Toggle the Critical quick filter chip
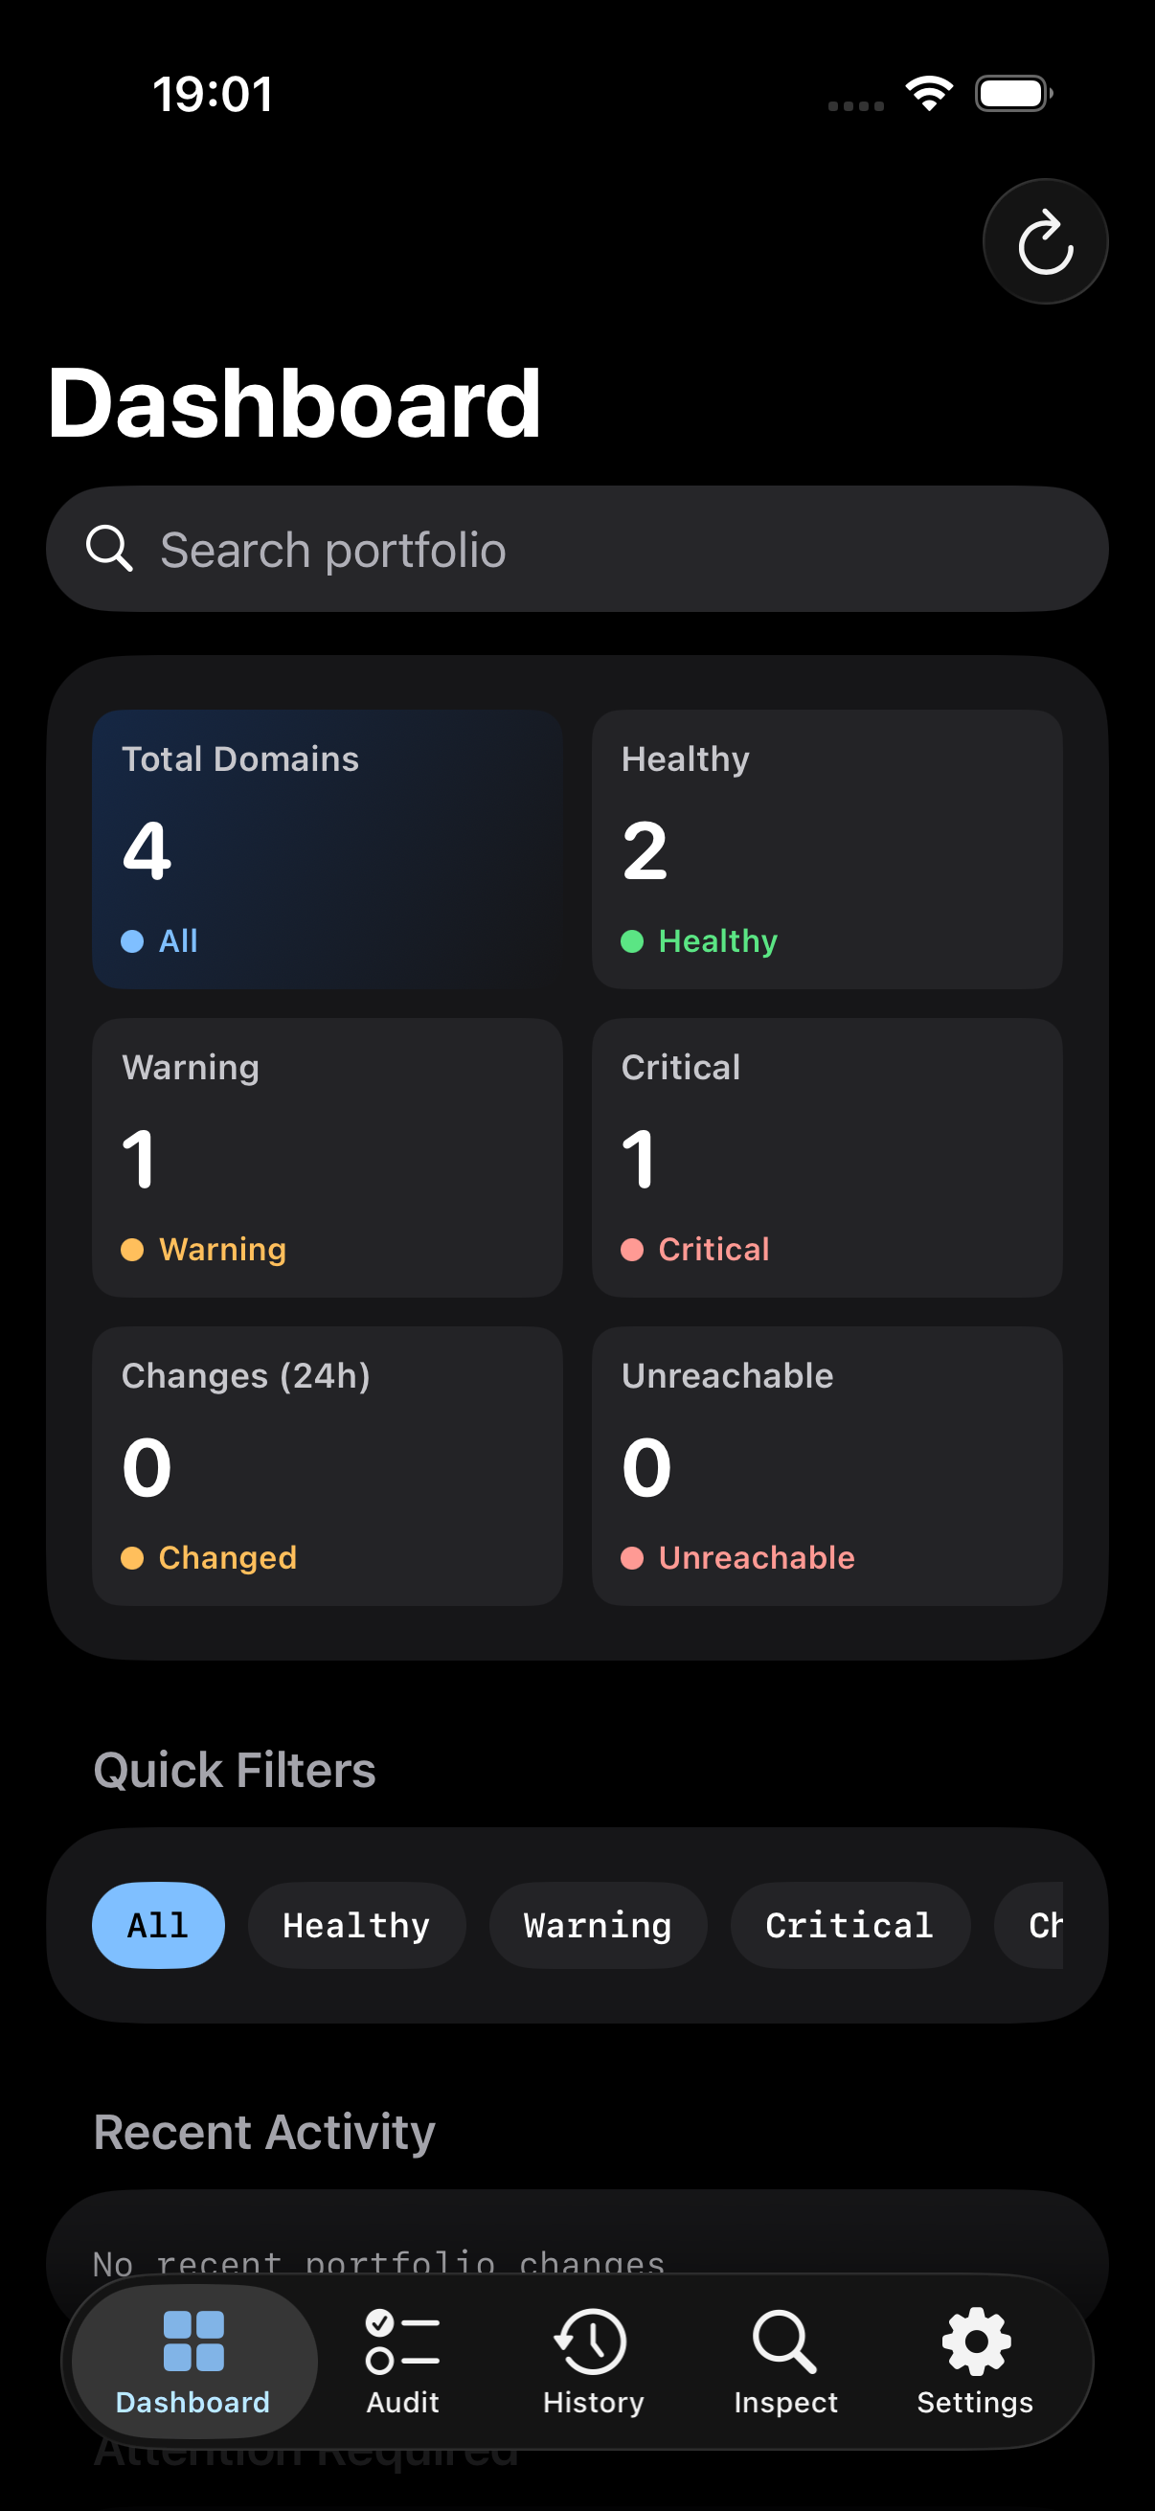Screen dimensions: 1155x2511 click(x=849, y=1925)
